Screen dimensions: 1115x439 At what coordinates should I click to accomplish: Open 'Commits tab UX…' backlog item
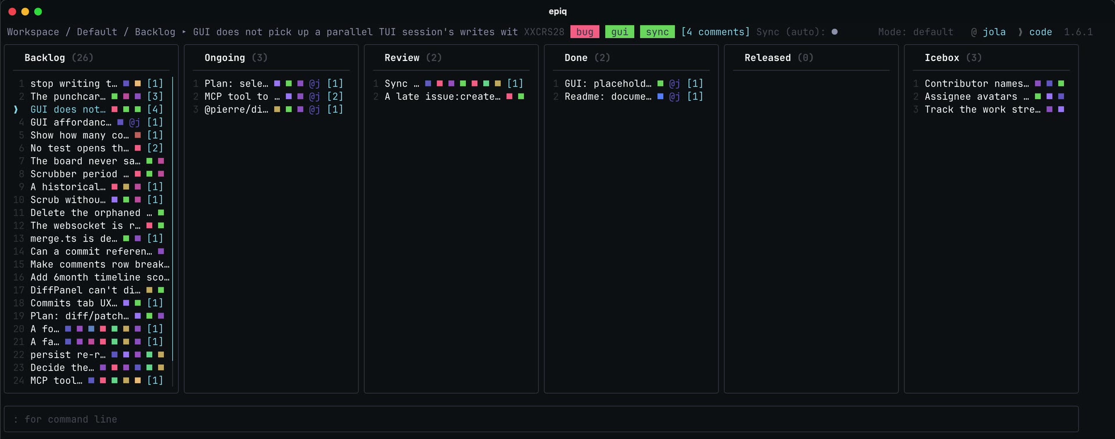pos(91,303)
